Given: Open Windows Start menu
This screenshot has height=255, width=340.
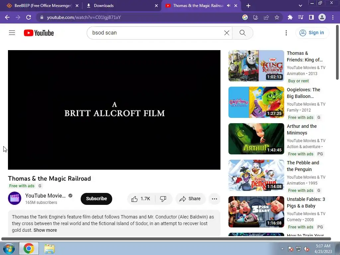Looking at the screenshot, I should (8, 248).
